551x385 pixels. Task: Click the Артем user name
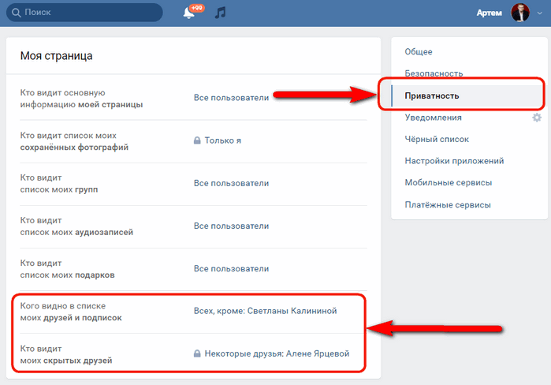click(x=490, y=13)
